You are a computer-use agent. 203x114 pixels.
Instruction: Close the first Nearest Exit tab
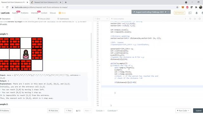point(27,2)
